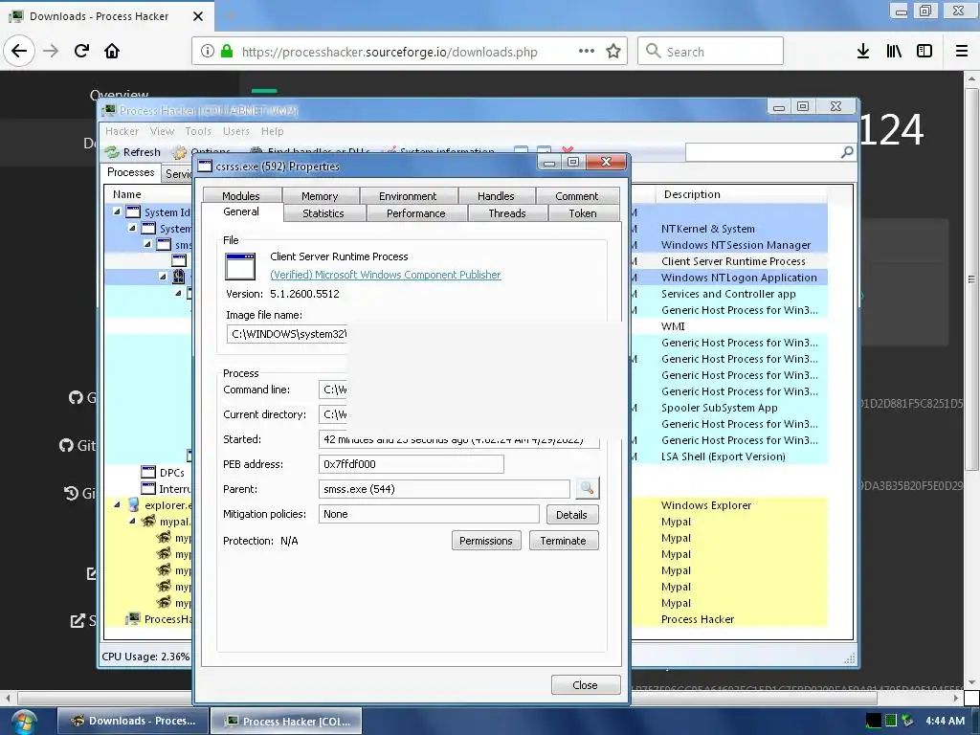Screen dimensions: 980x735
Task: Click the Mitigation policies None field
Action: pyautogui.click(x=428, y=514)
